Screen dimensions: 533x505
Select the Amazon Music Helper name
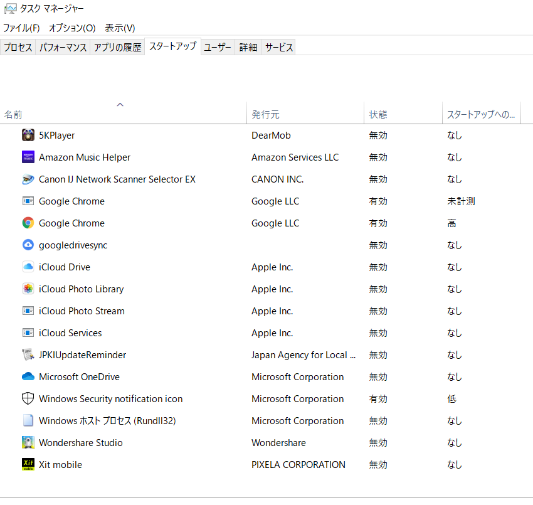pos(85,157)
